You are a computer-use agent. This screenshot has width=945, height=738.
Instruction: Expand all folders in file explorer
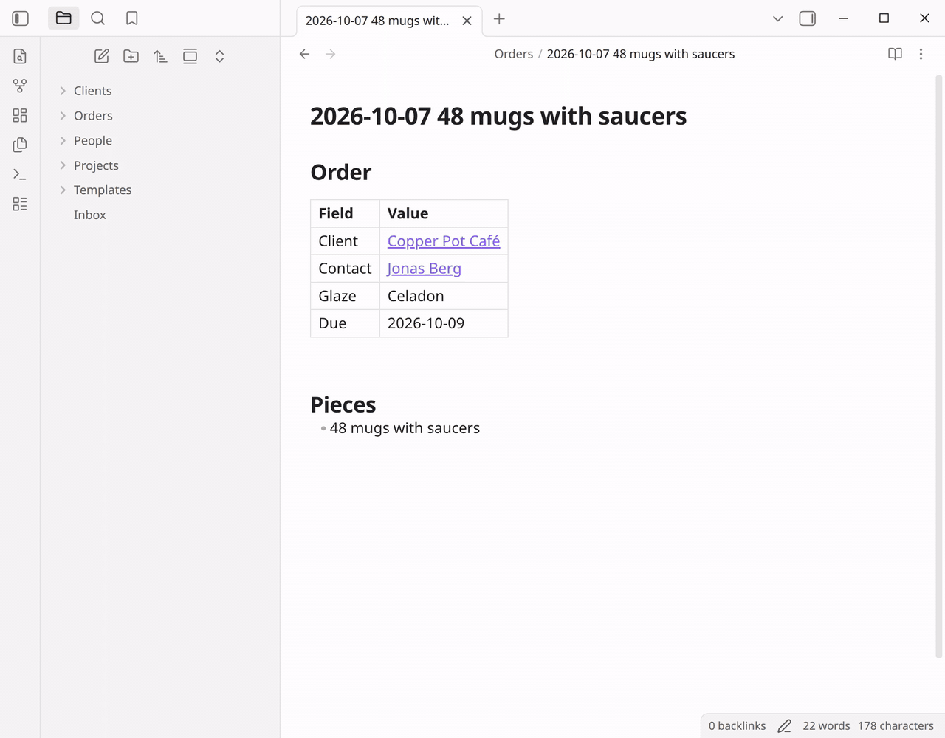(219, 56)
